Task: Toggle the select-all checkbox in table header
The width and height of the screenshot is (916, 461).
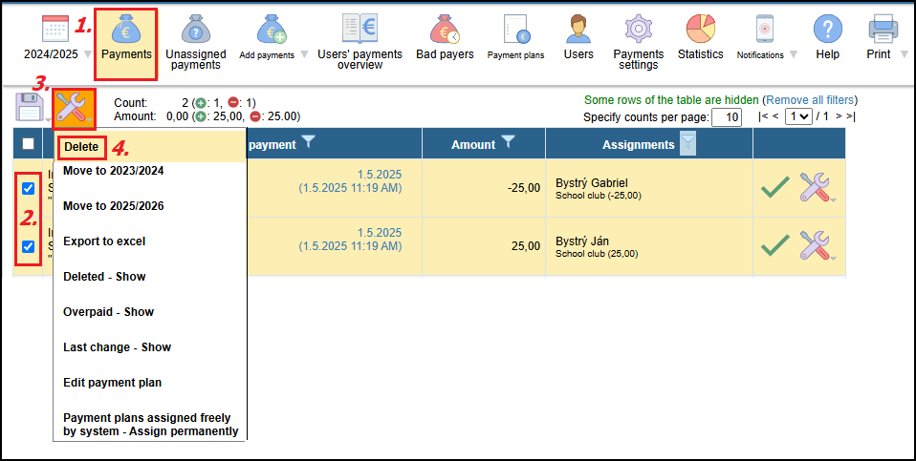Action: click(x=28, y=144)
